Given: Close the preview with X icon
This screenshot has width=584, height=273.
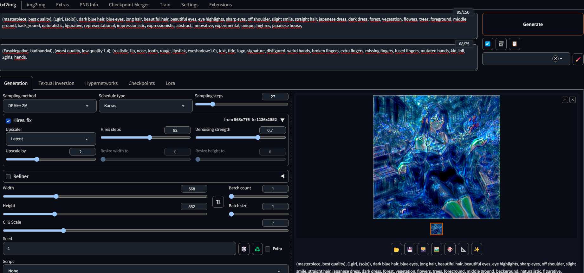Looking at the screenshot, I should click(572, 100).
